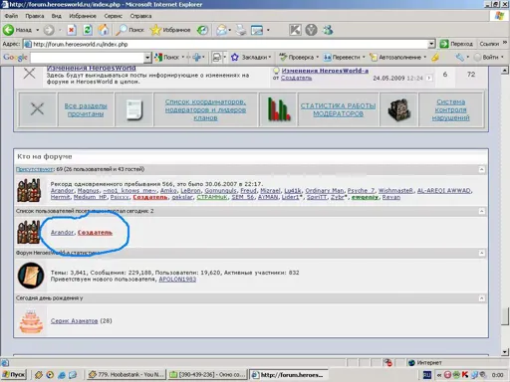Click the document icon beside coordinators list
The height and width of the screenshot is (382, 510).
[x=134, y=109]
